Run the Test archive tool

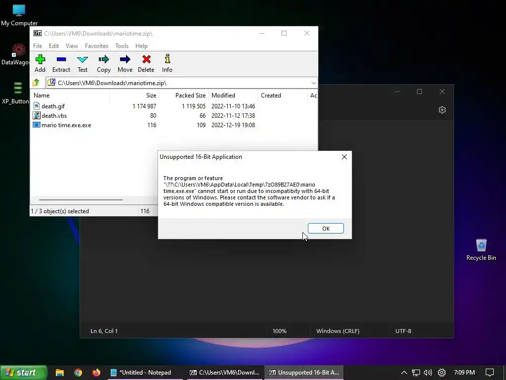83,63
